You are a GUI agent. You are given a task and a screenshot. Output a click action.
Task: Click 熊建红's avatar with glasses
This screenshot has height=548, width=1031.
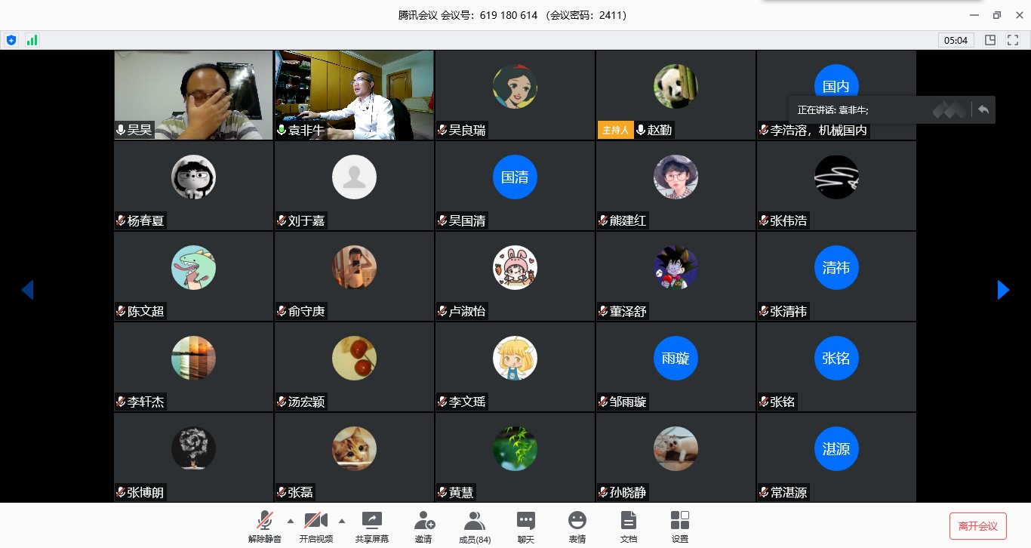(676, 177)
